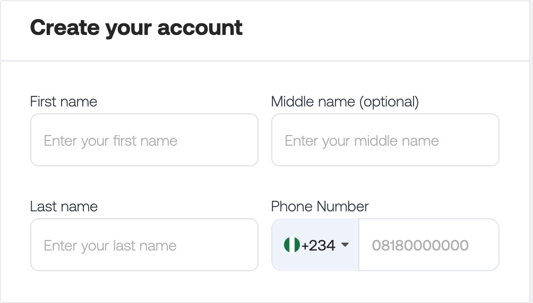Click the dropdown caret beside +234

point(345,245)
